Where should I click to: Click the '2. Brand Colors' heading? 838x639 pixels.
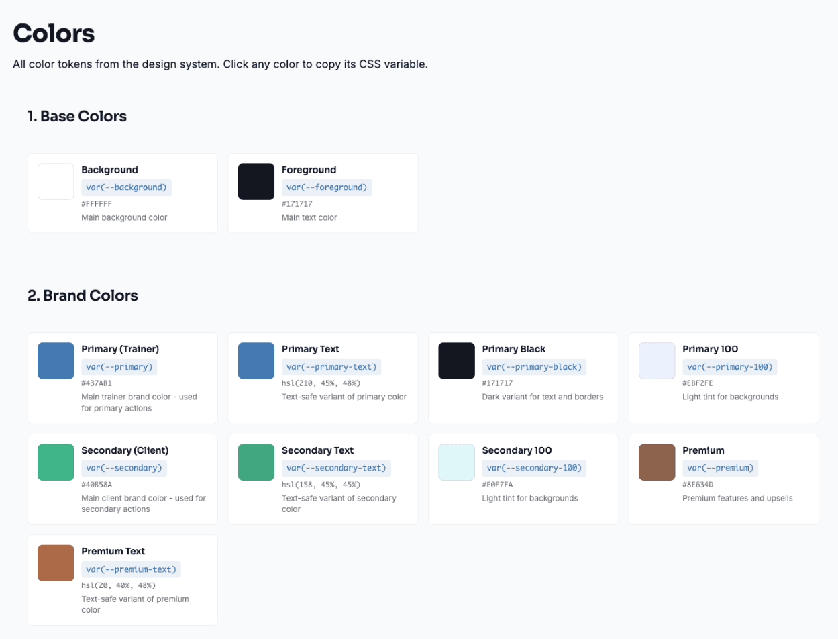tap(83, 295)
